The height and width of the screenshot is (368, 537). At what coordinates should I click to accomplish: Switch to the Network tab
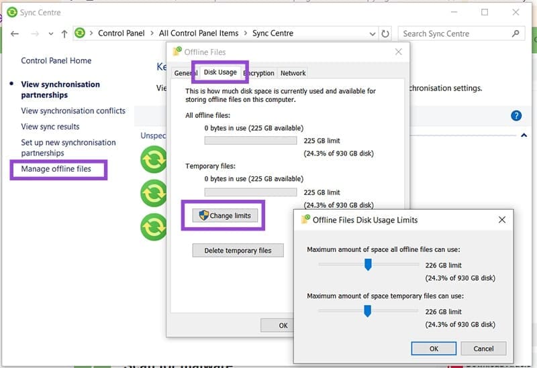pos(293,73)
